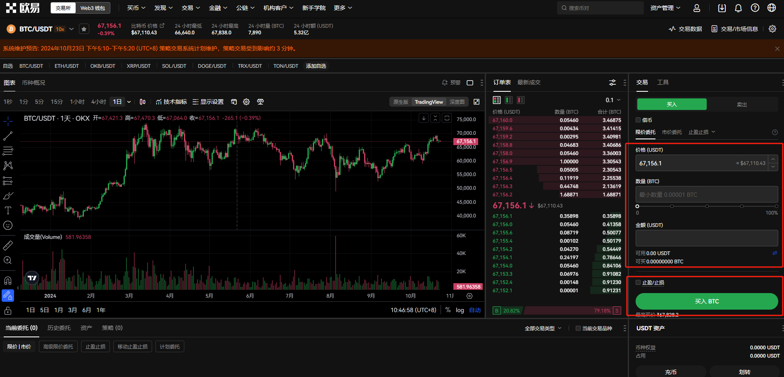Switch to 深度图 depth chart
The image size is (784, 377).
457,102
